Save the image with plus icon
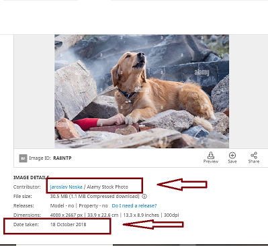Viewport: 268px width, 251px height. pyautogui.click(x=232, y=155)
